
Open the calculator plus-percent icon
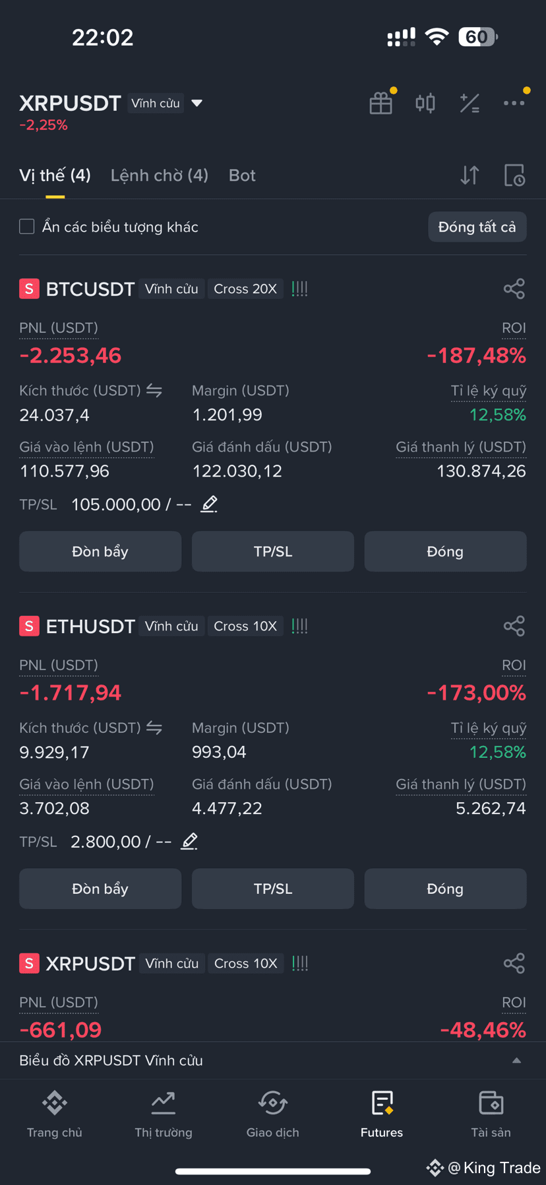[x=470, y=103]
